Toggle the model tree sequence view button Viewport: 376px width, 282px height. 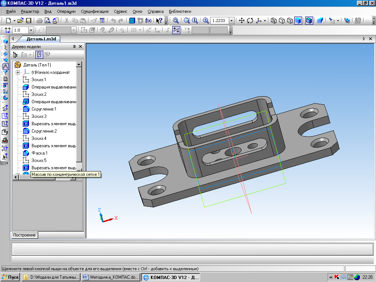tap(39, 55)
